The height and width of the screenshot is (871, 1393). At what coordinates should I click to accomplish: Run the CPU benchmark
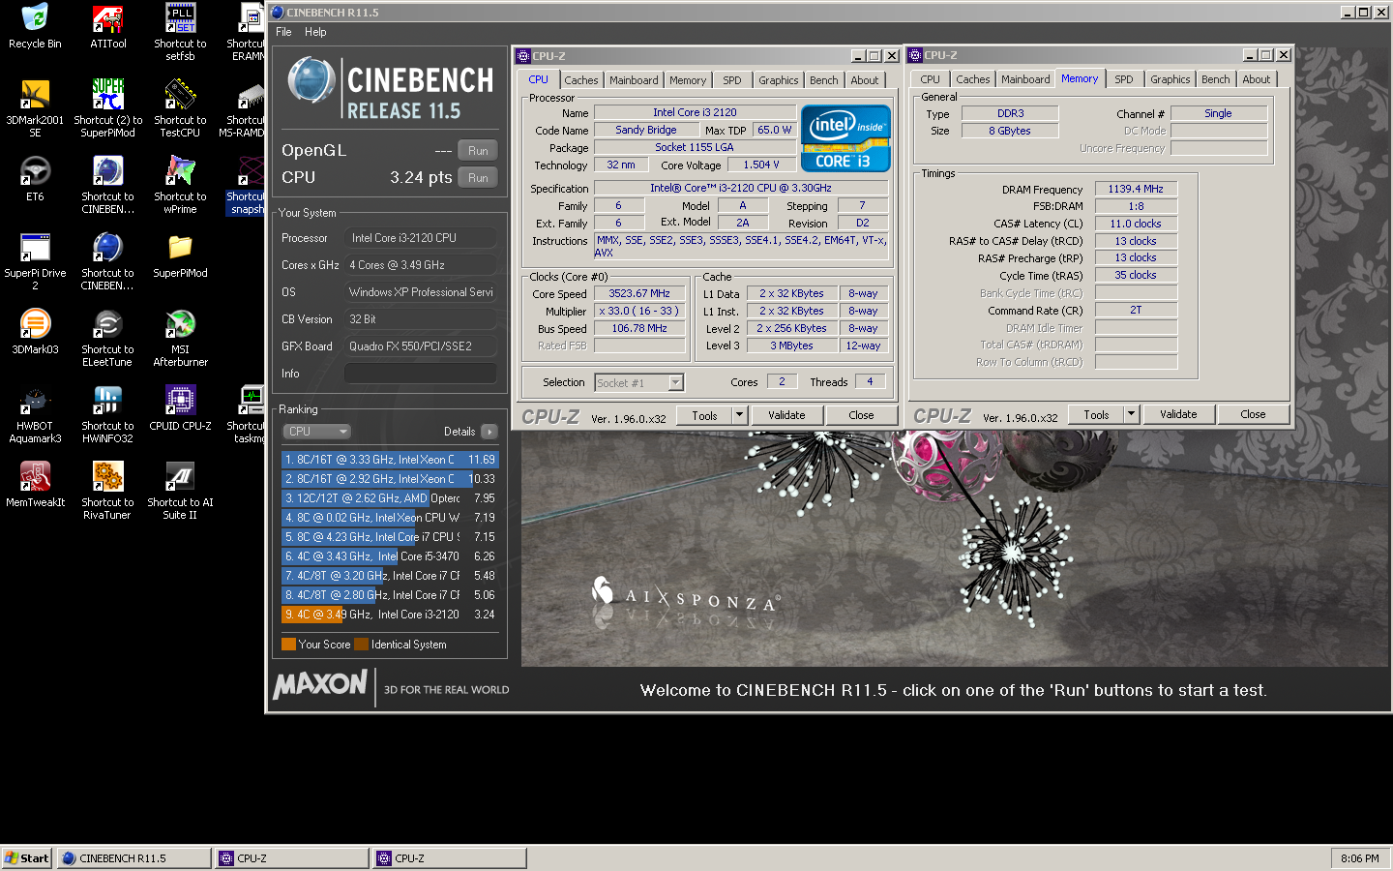click(x=478, y=178)
